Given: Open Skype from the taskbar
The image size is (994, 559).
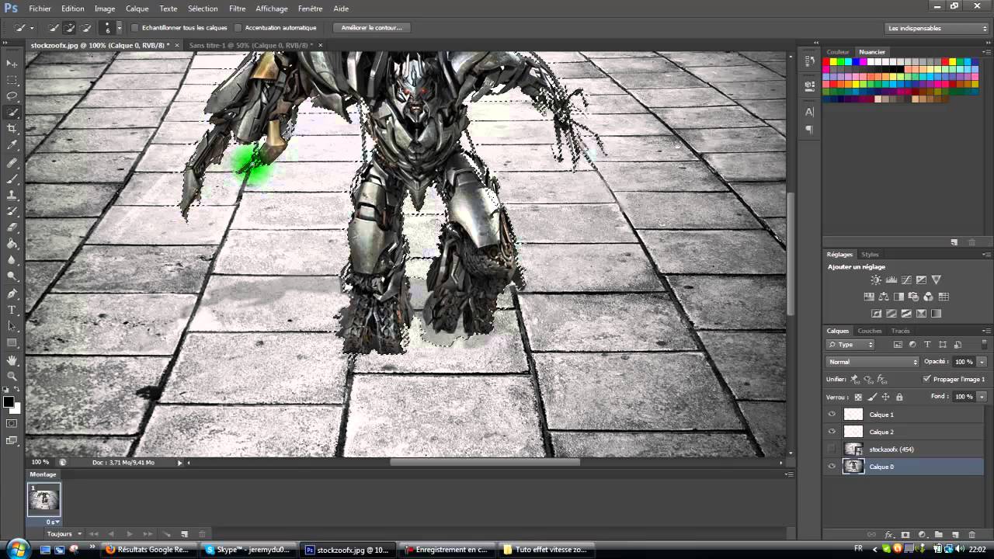Looking at the screenshot, I should pos(248,550).
